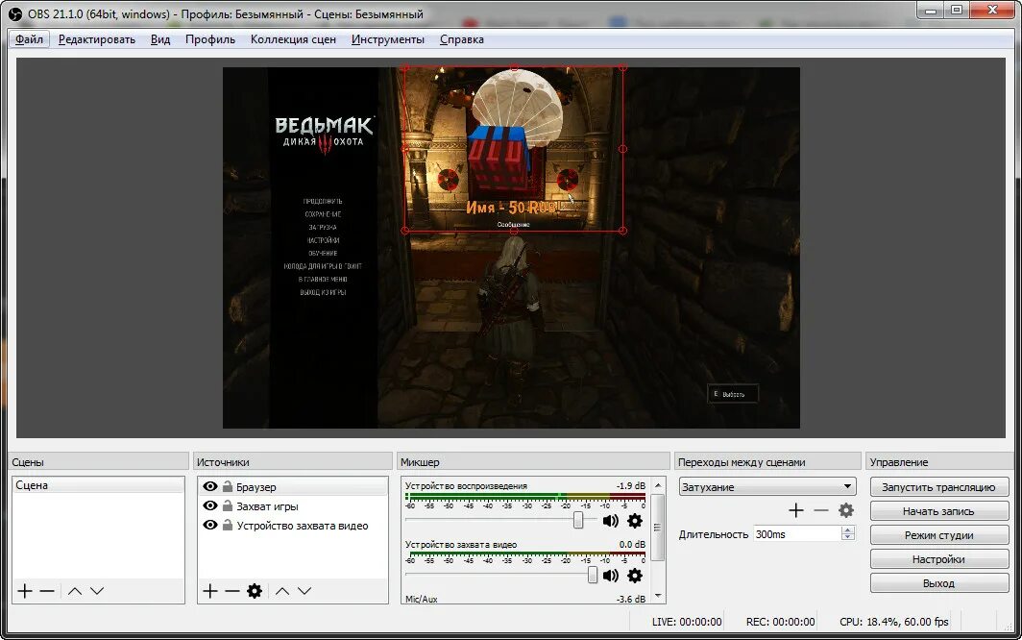Screen dimensions: 1022x640
Task: Open Устройство захвата видео mixer settings gear
Action: [x=634, y=576]
